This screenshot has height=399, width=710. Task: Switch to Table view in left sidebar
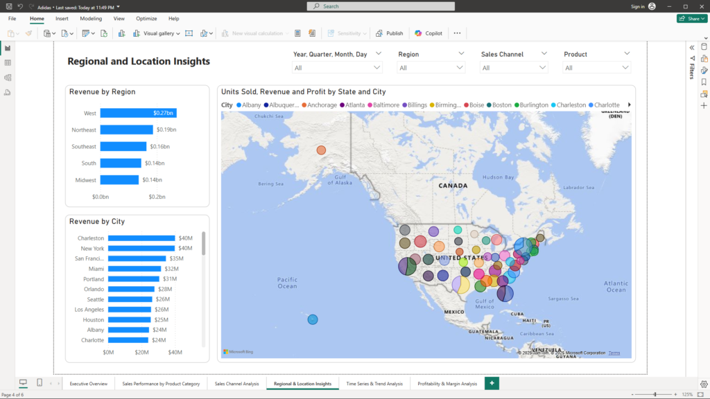[8, 62]
